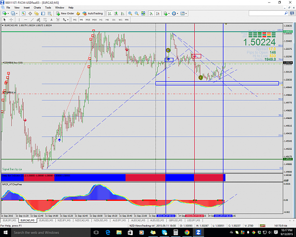The height and width of the screenshot is (237, 296).
Task: Open Windows Start menu
Action: click(x=5, y=232)
